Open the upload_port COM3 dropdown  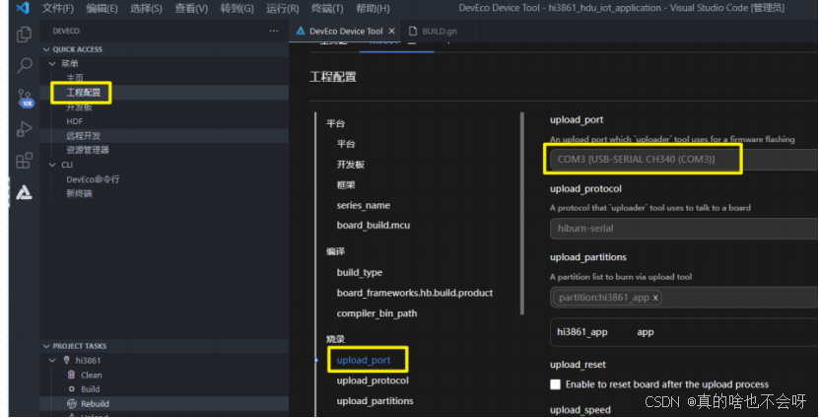(684, 160)
